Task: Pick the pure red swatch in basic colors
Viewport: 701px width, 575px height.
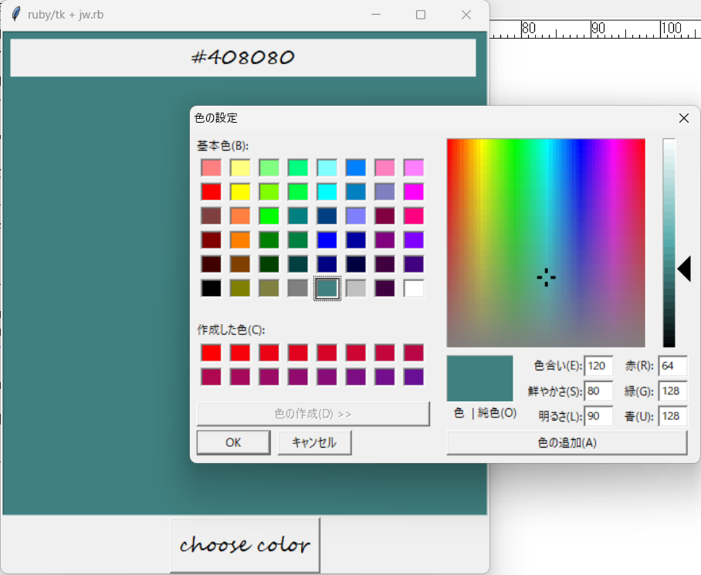Action: [x=211, y=191]
